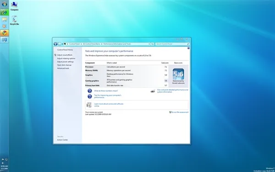Click the software icon beside Learn more

(89, 105)
